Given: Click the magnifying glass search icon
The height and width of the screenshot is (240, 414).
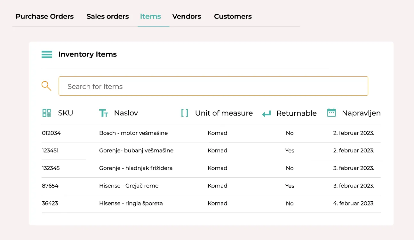Looking at the screenshot, I should coord(46,86).
